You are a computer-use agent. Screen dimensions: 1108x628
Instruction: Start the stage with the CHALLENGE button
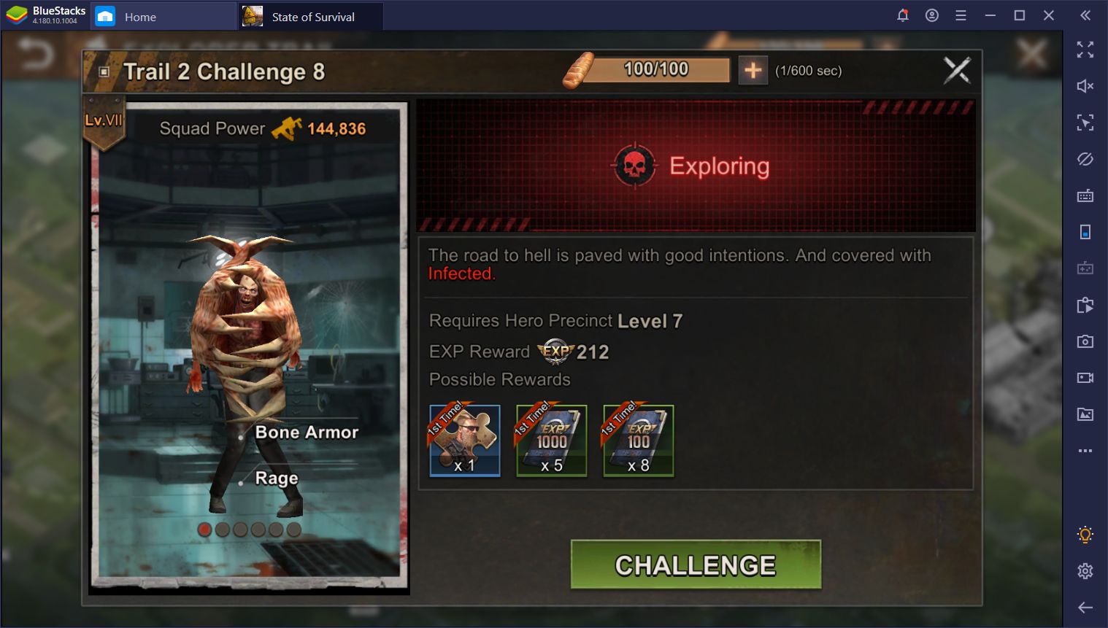click(x=696, y=565)
